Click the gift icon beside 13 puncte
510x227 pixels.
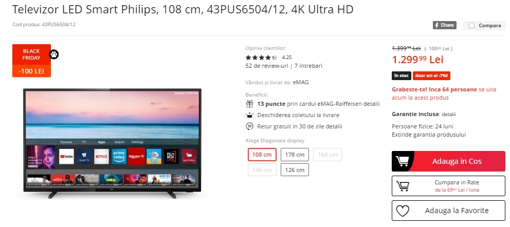click(249, 104)
